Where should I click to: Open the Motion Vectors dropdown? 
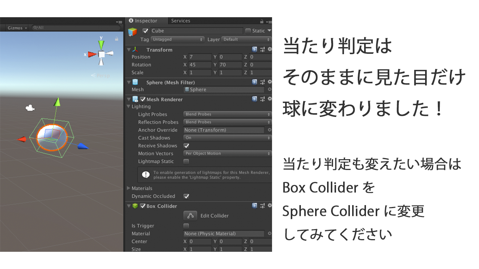[228, 154]
